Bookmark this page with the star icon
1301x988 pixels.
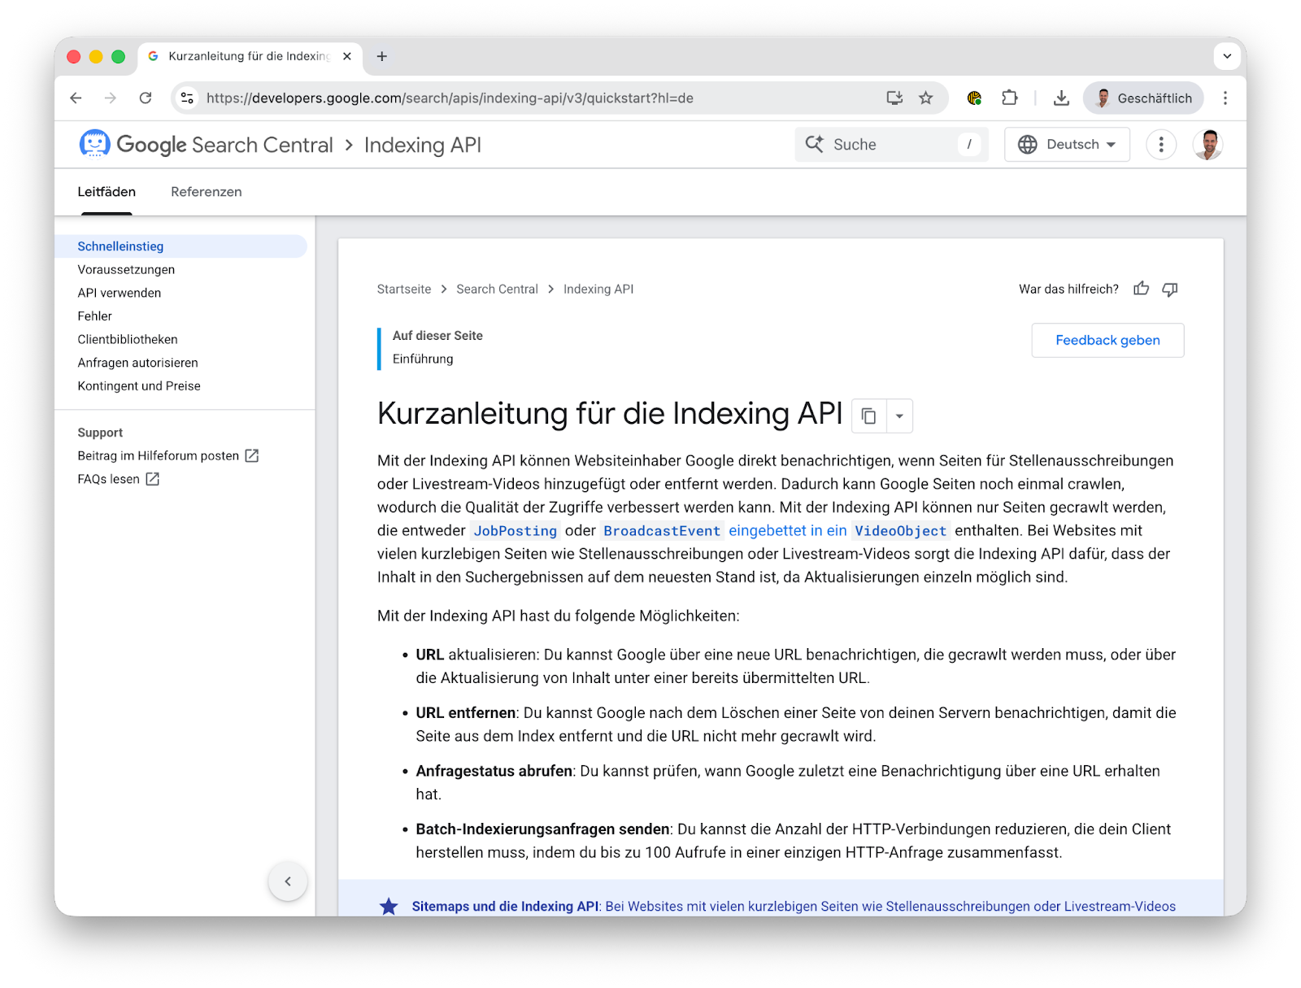925,98
